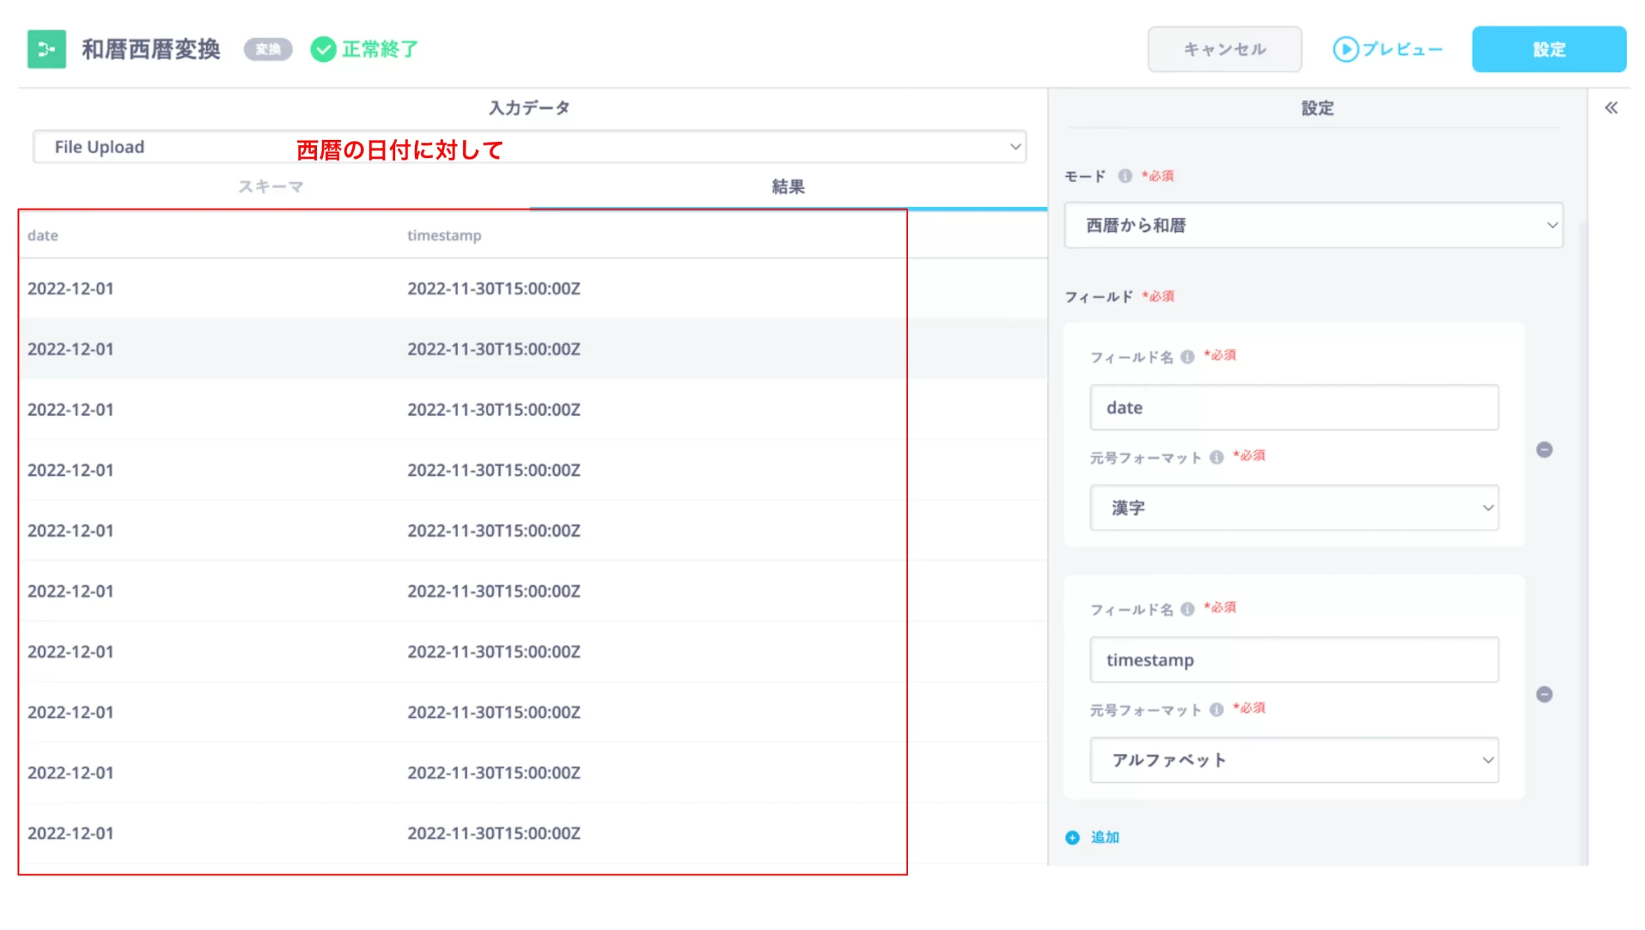Viewport: 1645px width, 930px height.
Task: Click the collapse panel double-chevron icon
Action: click(1610, 108)
